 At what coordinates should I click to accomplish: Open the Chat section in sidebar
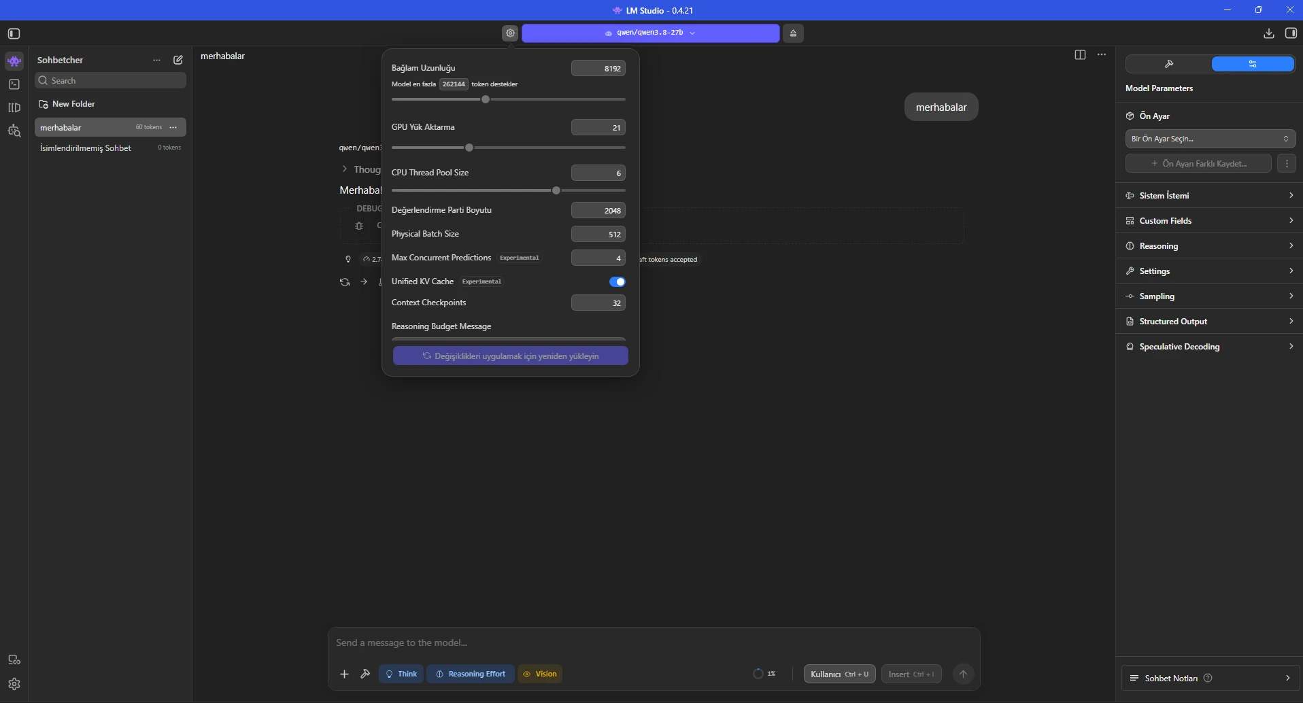click(14, 61)
